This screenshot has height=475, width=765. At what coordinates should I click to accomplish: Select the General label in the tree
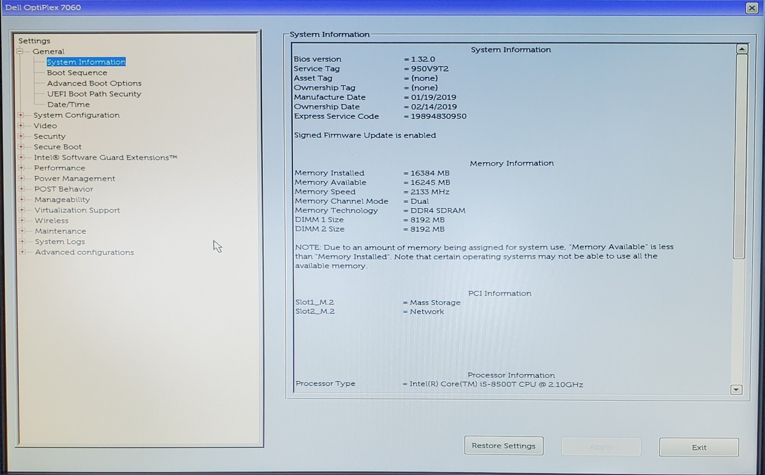[x=48, y=51]
